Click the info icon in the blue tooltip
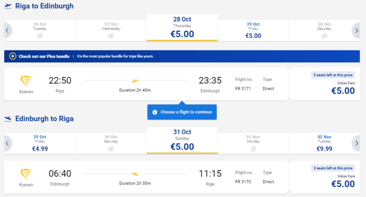 pyautogui.click(x=155, y=112)
